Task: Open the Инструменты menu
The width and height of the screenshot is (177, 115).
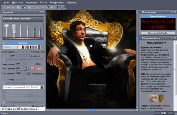Action: coord(57,3)
